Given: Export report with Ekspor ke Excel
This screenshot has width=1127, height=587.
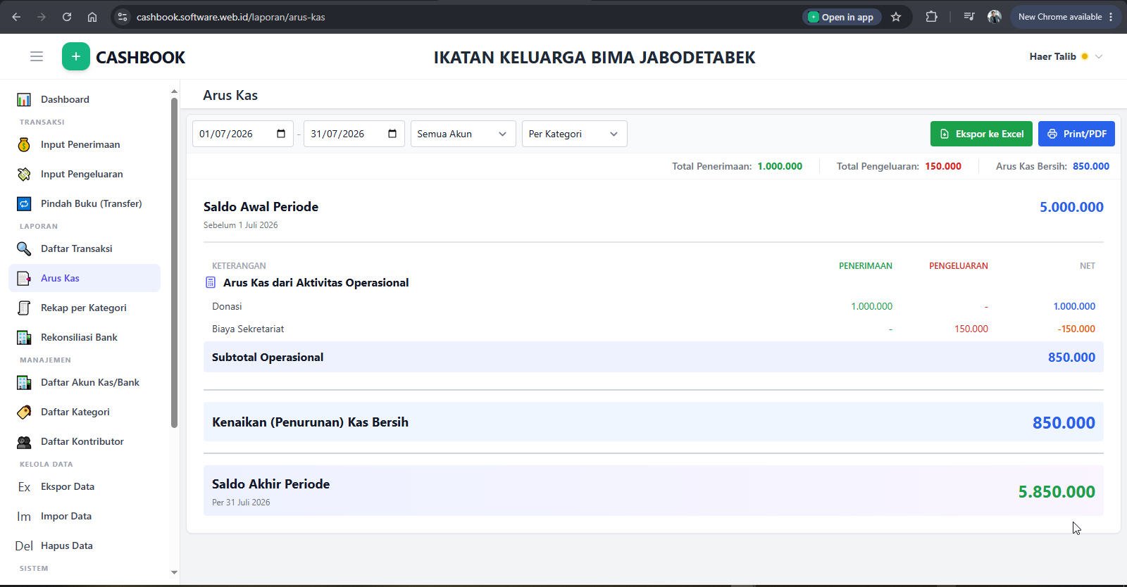Looking at the screenshot, I should pyautogui.click(x=981, y=134).
